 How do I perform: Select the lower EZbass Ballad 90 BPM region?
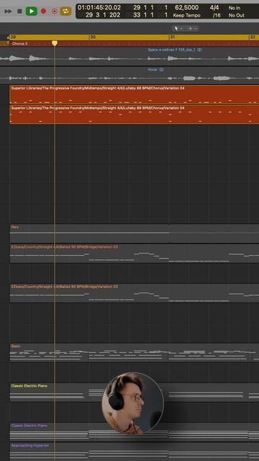135,293
